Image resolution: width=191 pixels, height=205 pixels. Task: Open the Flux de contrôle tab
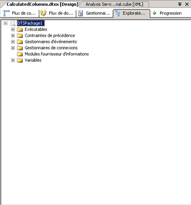20,13
